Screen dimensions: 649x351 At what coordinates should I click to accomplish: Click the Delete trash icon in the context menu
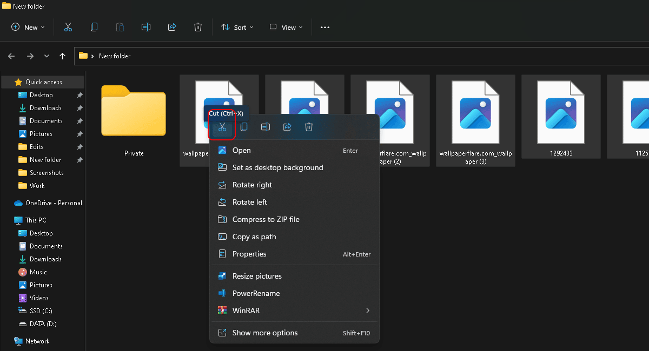(x=309, y=127)
